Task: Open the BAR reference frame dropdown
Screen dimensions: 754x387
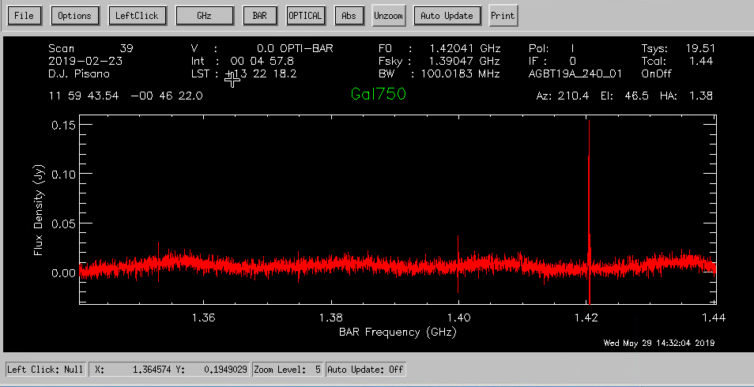Action: pyautogui.click(x=259, y=15)
